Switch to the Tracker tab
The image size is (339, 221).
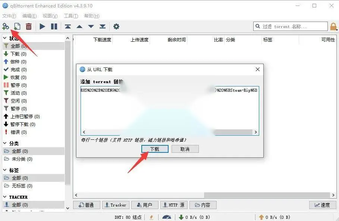(x=116, y=205)
